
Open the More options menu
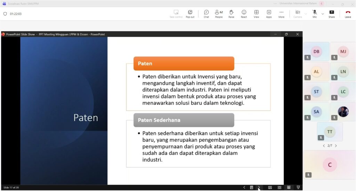click(x=281, y=14)
